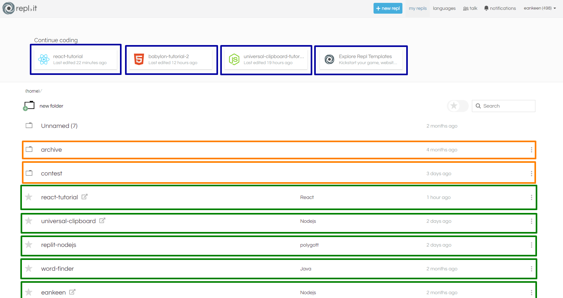The image size is (563, 298).
Task: Open the languages menu item
Action: pyautogui.click(x=444, y=8)
